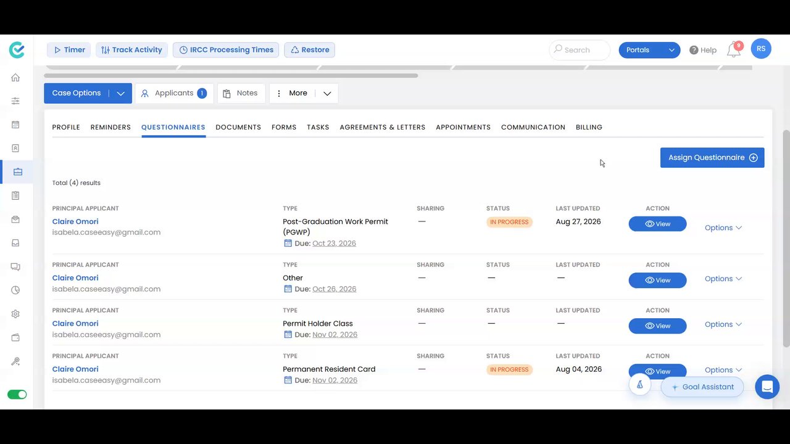Click the Oct 23, 2026 due date
Viewport: 790px width, 444px height.
pyautogui.click(x=334, y=243)
